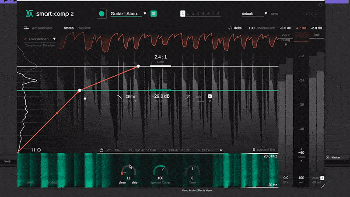Select state slot 5
This screenshot has width=350, height=197.
203,14
